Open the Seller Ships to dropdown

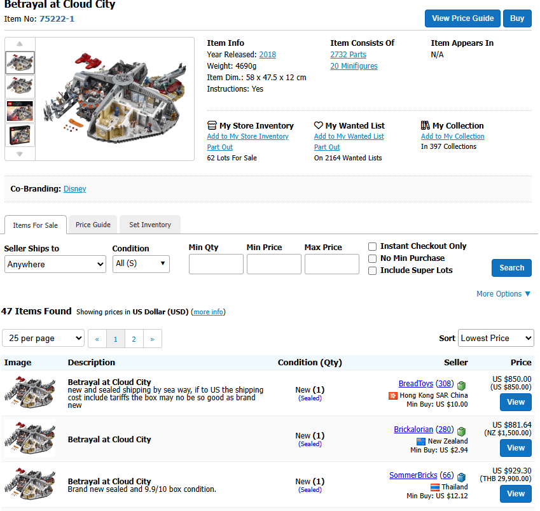55,264
